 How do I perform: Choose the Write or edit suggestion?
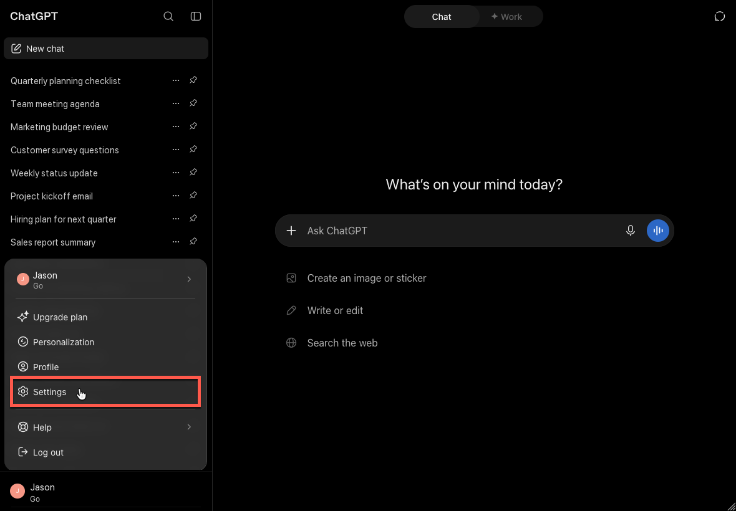pyautogui.click(x=325, y=310)
